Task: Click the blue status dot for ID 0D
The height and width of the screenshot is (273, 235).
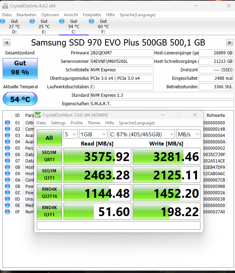Action: [x=7, y=199]
